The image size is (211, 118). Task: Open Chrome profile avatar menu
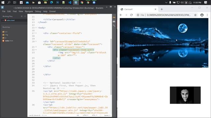202,15
